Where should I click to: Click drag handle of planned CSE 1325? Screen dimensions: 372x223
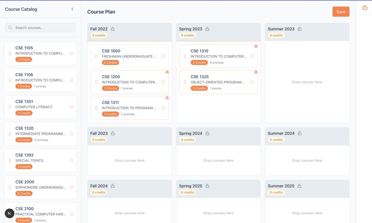pos(185,82)
